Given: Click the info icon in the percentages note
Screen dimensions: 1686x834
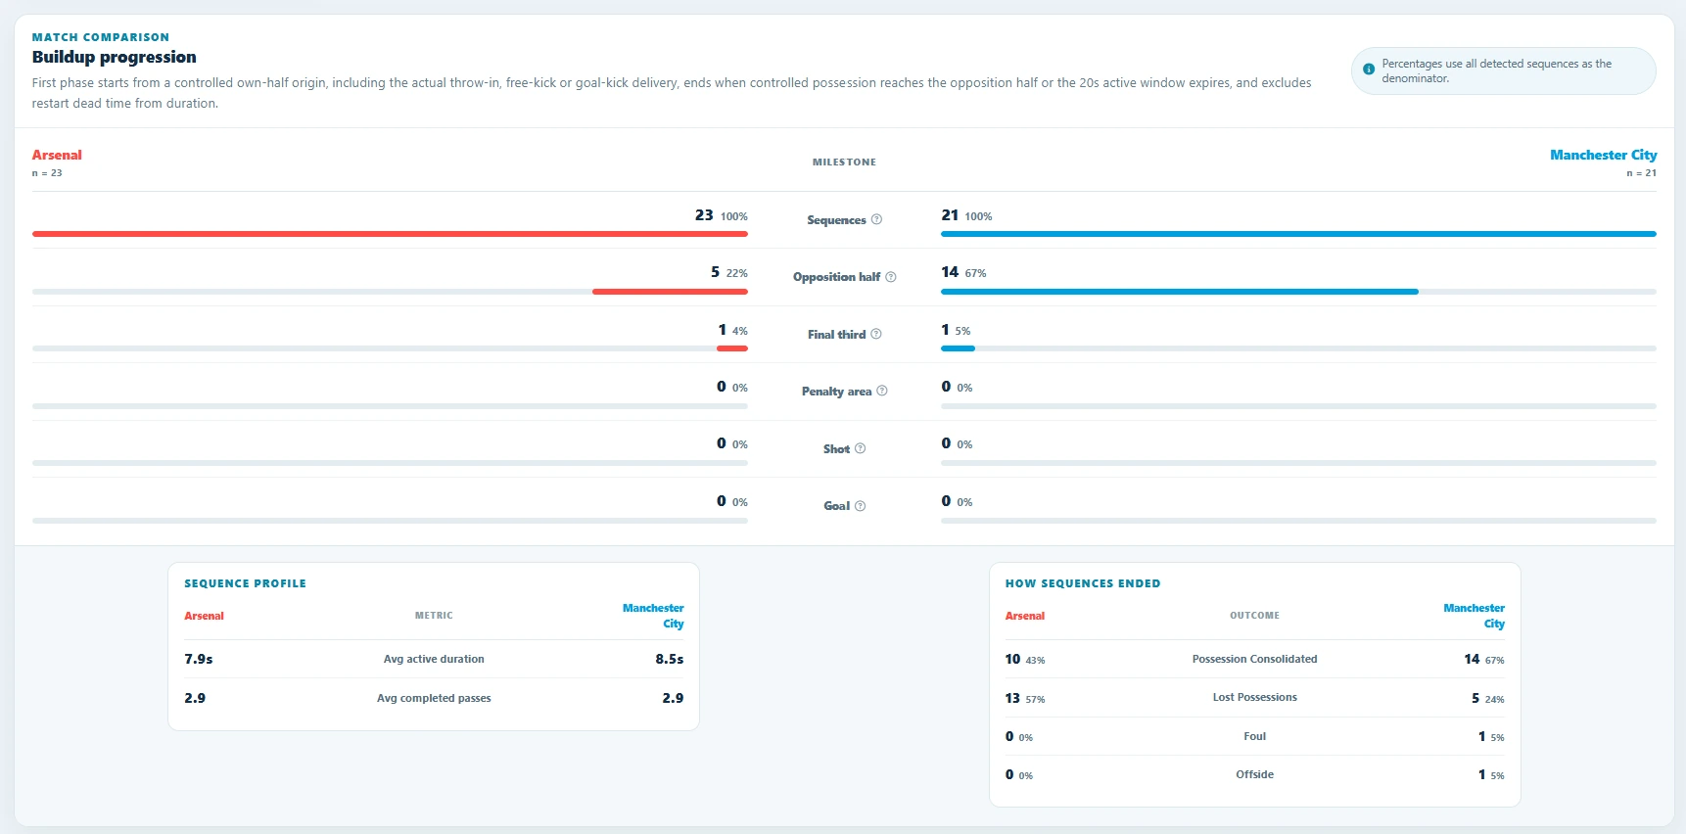Looking at the screenshot, I should 1369,69.
